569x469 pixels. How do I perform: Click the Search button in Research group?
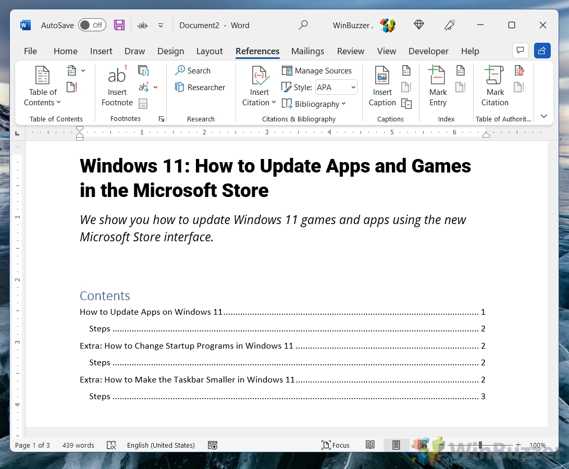tap(193, 71)
